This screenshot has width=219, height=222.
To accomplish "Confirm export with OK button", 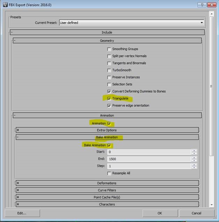I will click(x=160, y=213).
